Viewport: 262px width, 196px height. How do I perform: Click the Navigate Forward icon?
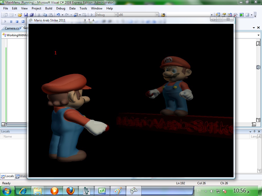(84, 15)
